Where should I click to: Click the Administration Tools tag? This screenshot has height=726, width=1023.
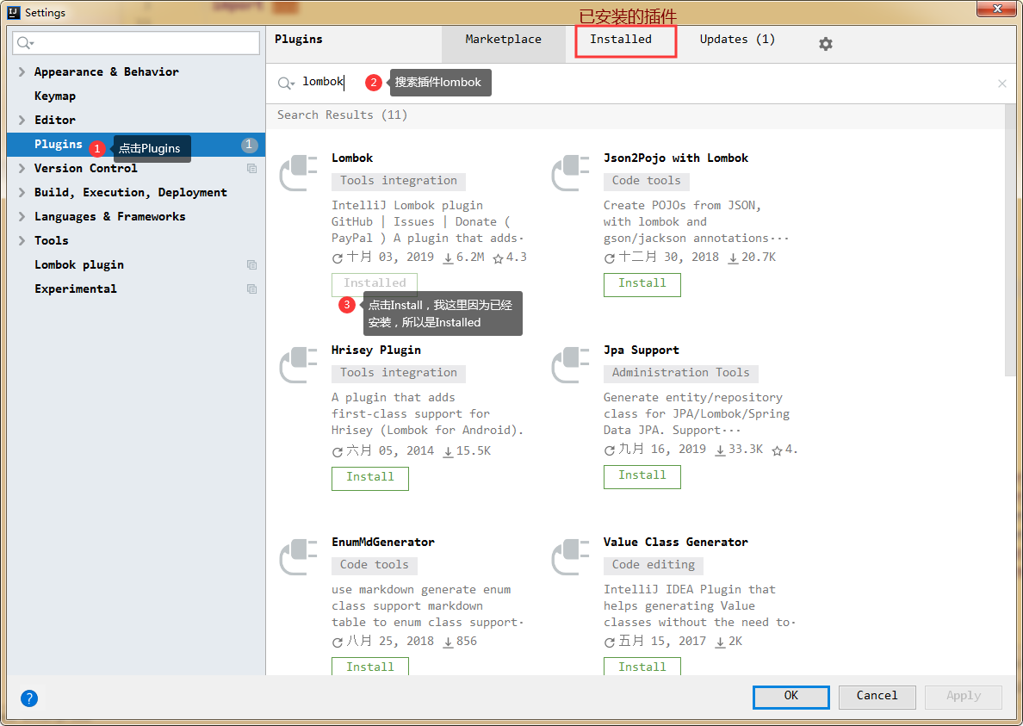(680, 372)
